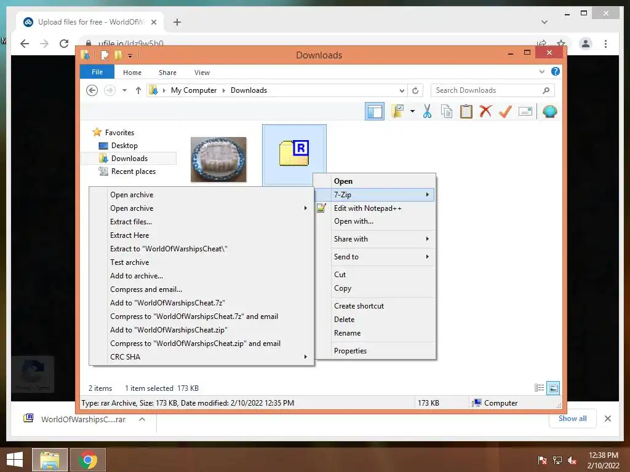Viewport: 630px width, 472px height.
Task: Click My Computer in address breadcrumb
Action: coord(194,90)
